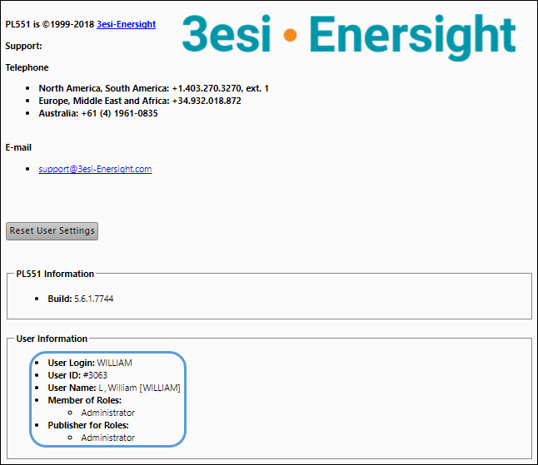Select the North America phone number line
This screenshot has height=465, width=538.
[x=153, y=88]
